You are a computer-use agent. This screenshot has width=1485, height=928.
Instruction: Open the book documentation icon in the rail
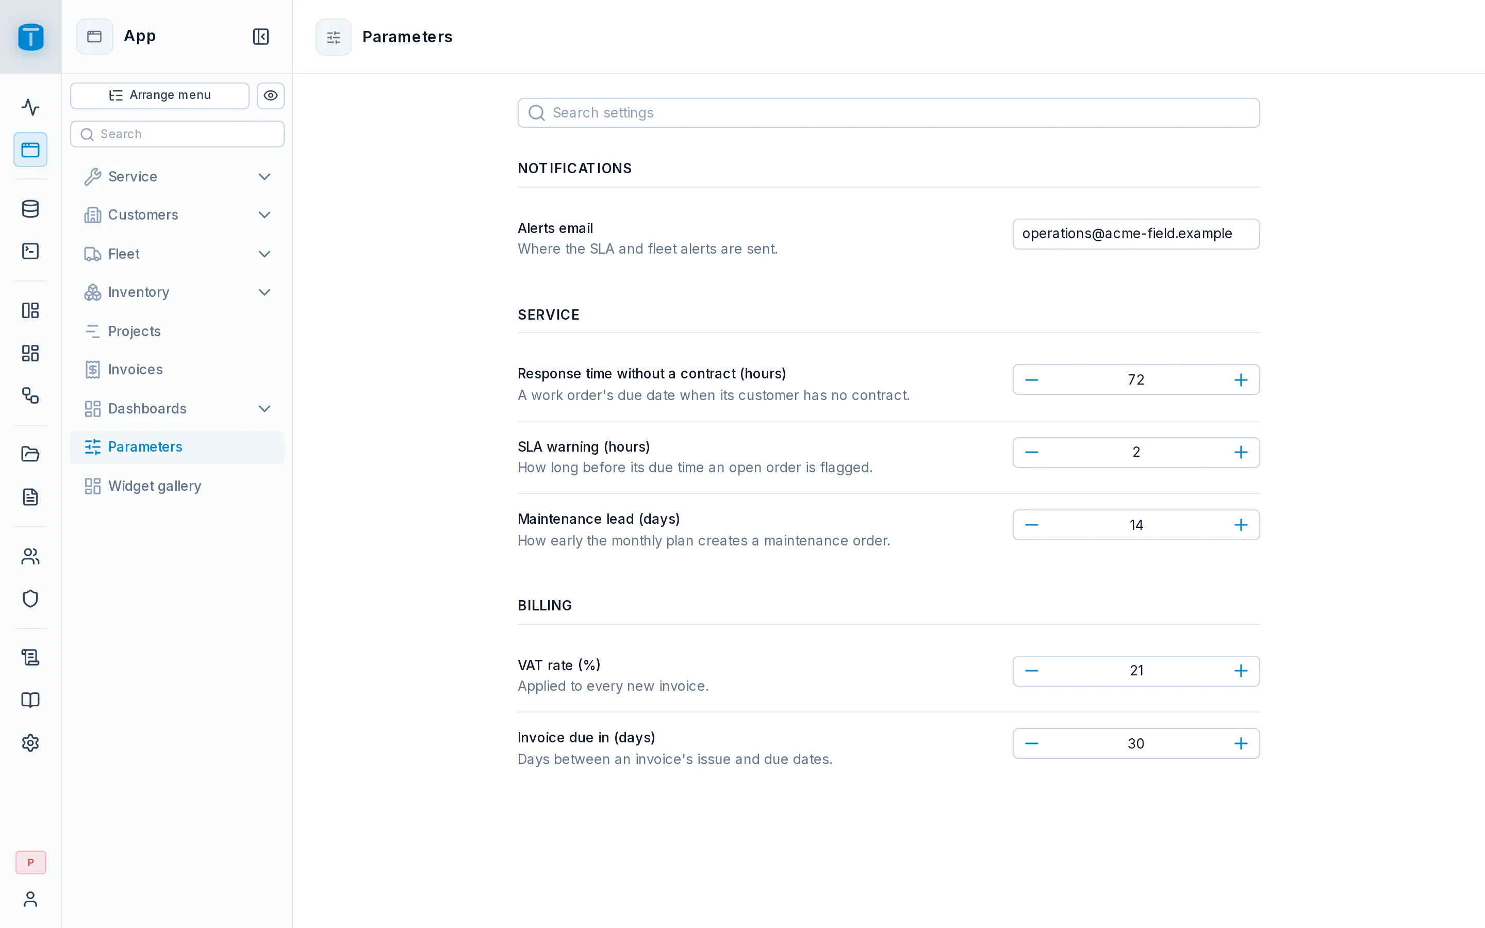[30, 700]
